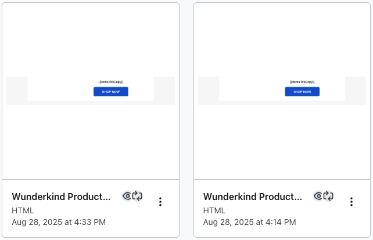Click the date Aug 28, 2025 at 4:14 PM
373x240 pixels.
250,222
